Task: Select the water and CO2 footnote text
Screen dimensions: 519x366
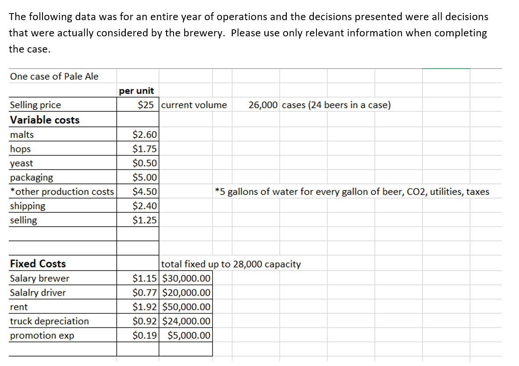Action: (x=352, y=192)
